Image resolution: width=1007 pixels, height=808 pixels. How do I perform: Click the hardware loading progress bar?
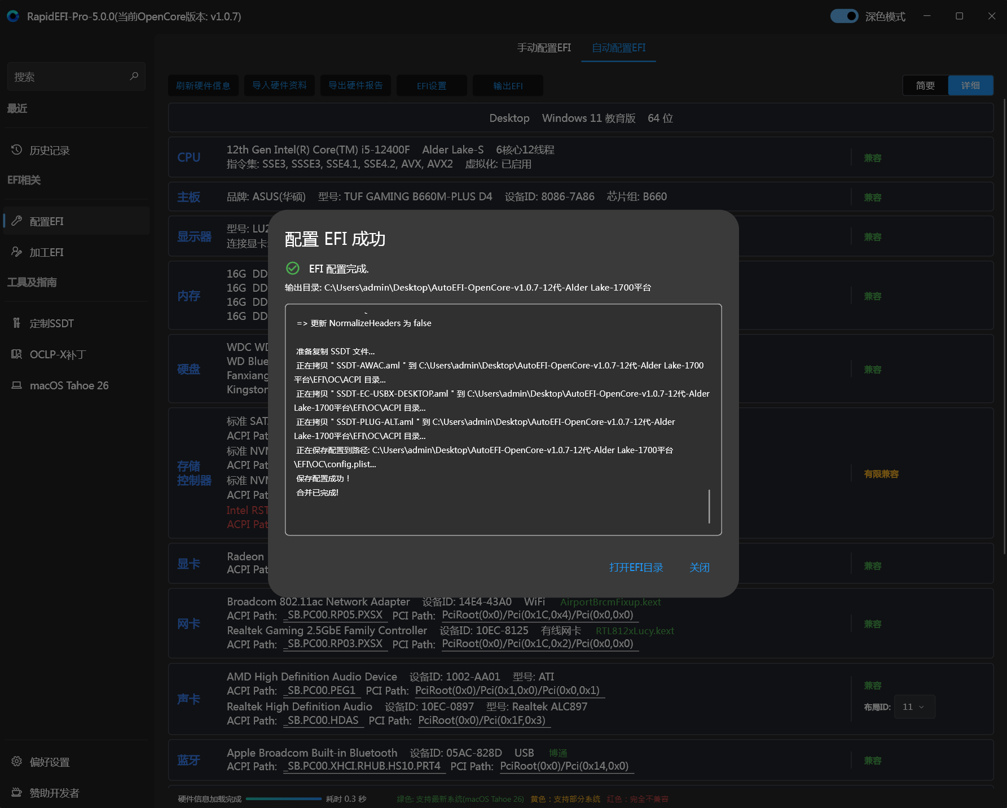click(284, 798)
